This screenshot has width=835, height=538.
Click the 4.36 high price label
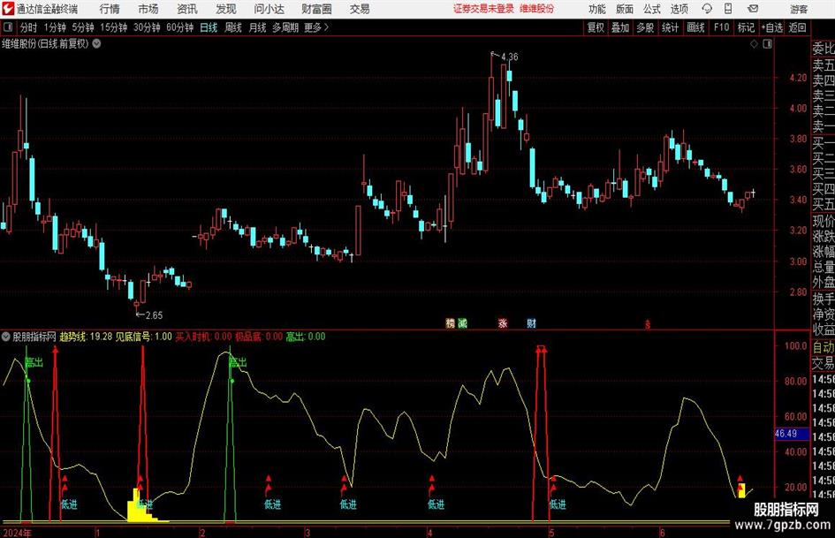[x=509, y=57]
